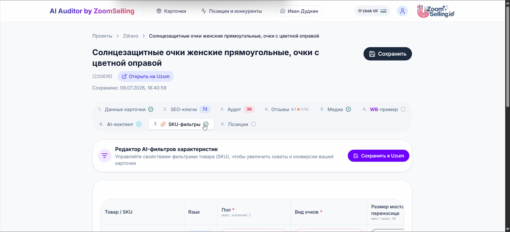This screenshot has height=232, width=510.
Task: Click the purple filter icon in the editor header
Action: tap(105, 156)
